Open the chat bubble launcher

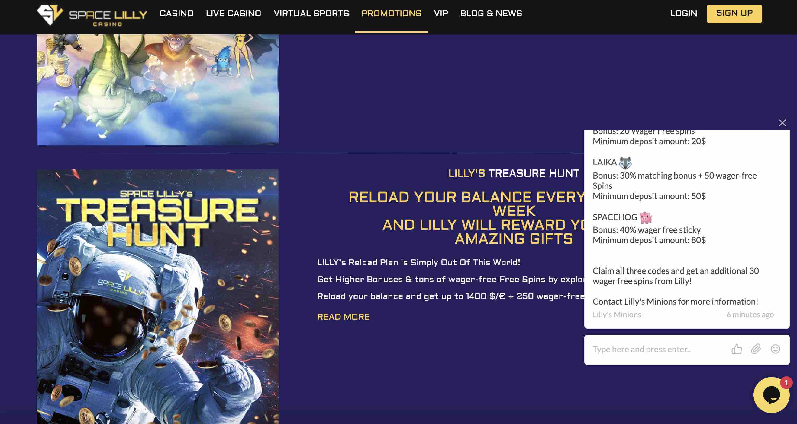pos(771,395)
